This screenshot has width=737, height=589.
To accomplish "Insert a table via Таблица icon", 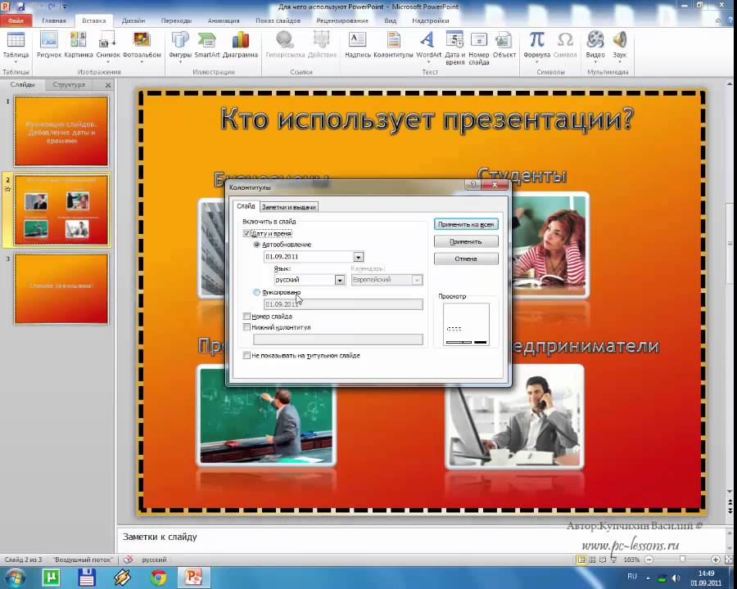I will pos(16,40).
